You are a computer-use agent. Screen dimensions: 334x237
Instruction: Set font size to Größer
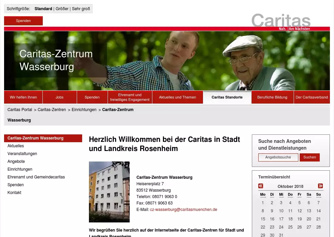pyautogui.click(x=62, y=9)
